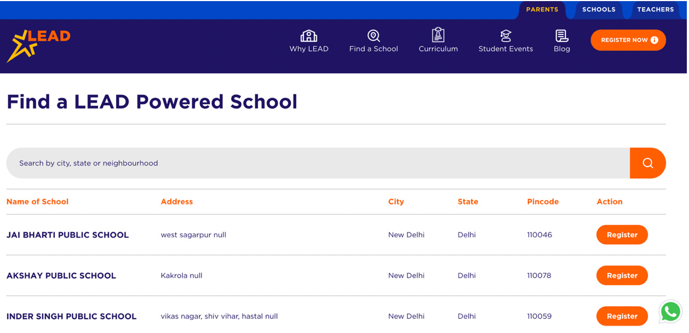Select AKSHAY PUBLIC SCHOOL name
The width and height of the screenshot is (689, 333).
61,275
